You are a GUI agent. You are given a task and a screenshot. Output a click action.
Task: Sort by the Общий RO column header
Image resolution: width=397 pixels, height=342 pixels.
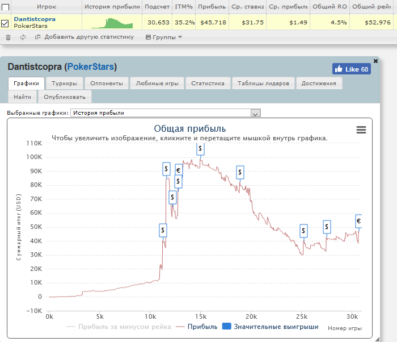tap(330, 7)
